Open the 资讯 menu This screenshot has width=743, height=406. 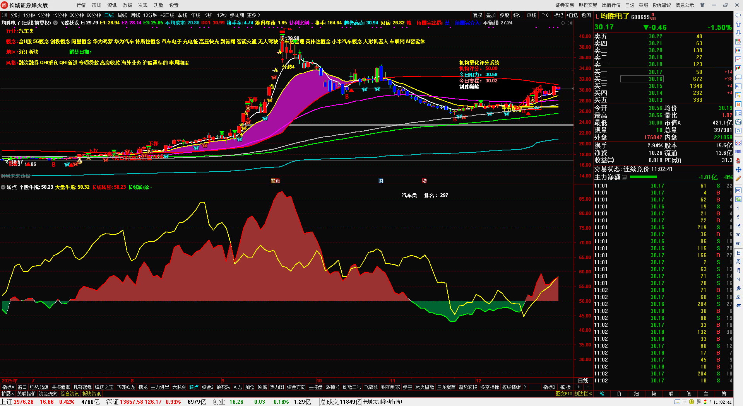112,5
